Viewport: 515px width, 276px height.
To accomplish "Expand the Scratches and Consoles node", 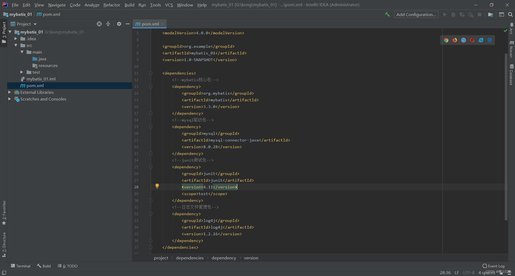I will point(10,99).
